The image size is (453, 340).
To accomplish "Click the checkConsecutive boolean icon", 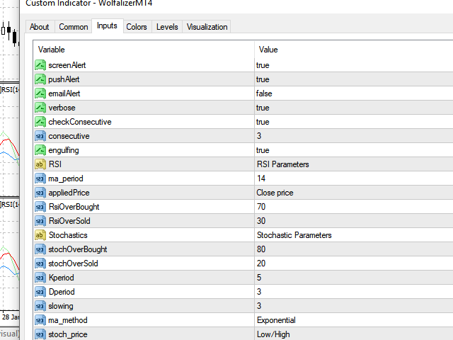I will click(40, 122).
